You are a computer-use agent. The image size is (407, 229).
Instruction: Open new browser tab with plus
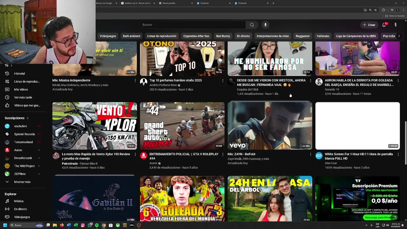(273, 3)
